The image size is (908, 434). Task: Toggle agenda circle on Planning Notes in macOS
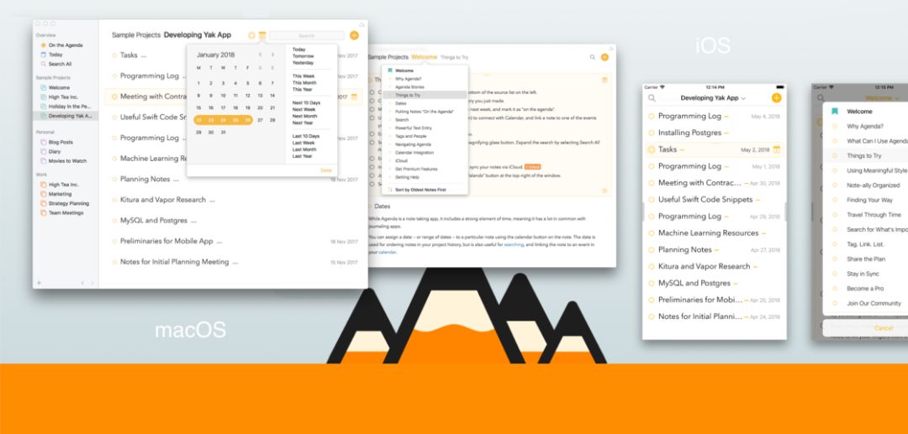click(114, 179)
